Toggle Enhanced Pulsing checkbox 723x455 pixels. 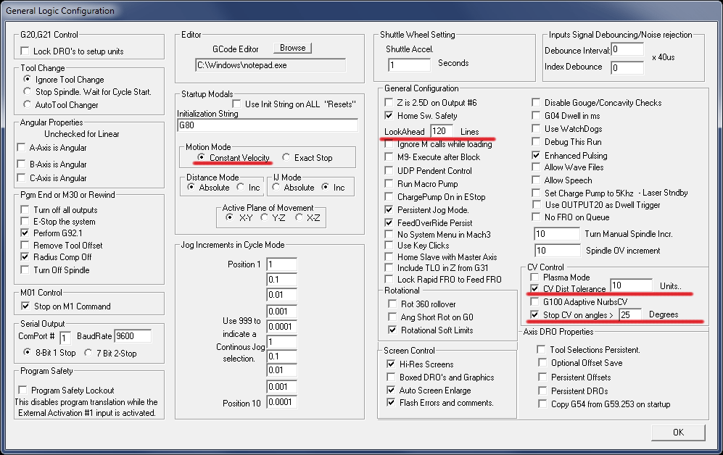536,155
